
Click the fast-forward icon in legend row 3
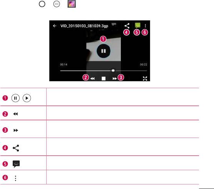(x=16, y=130)
